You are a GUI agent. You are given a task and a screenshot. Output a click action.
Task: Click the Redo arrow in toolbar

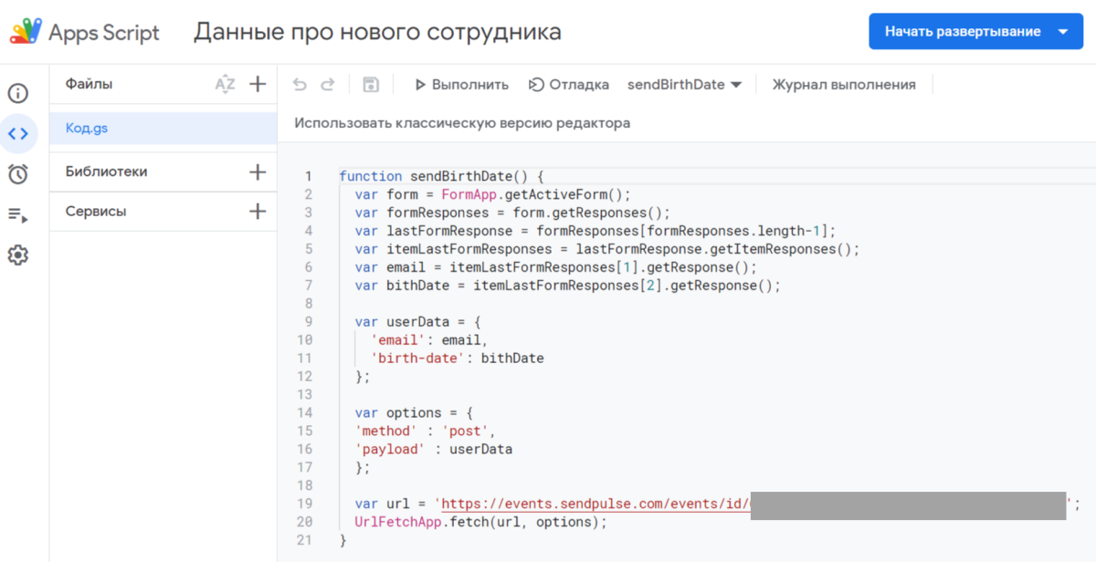point(327,85)
